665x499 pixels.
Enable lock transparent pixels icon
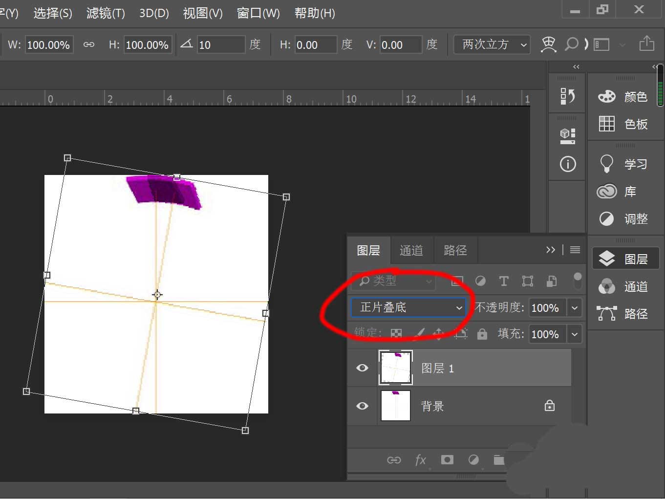coord(396,333)
